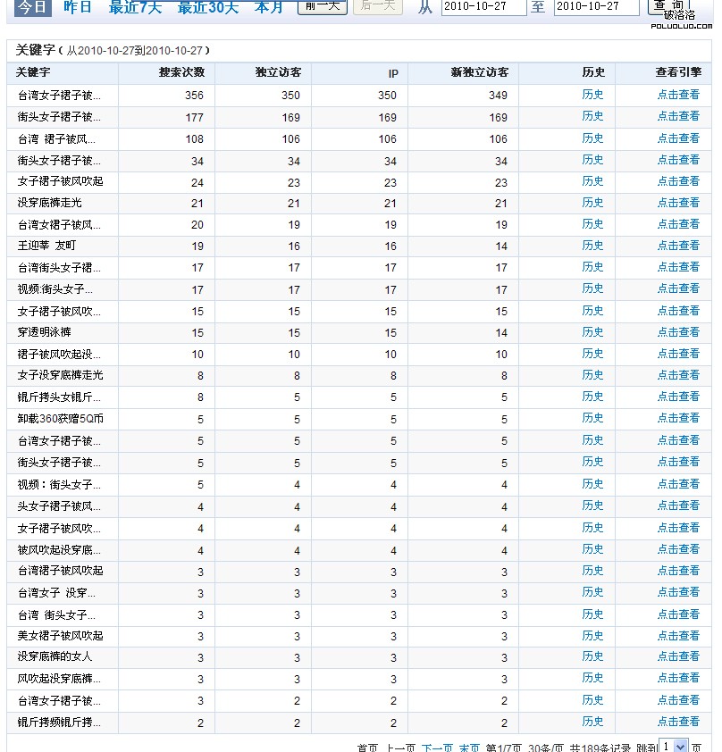Click the 独立访客 column header
The height and width of the screenshot is (752, 722).
(278, 72)
